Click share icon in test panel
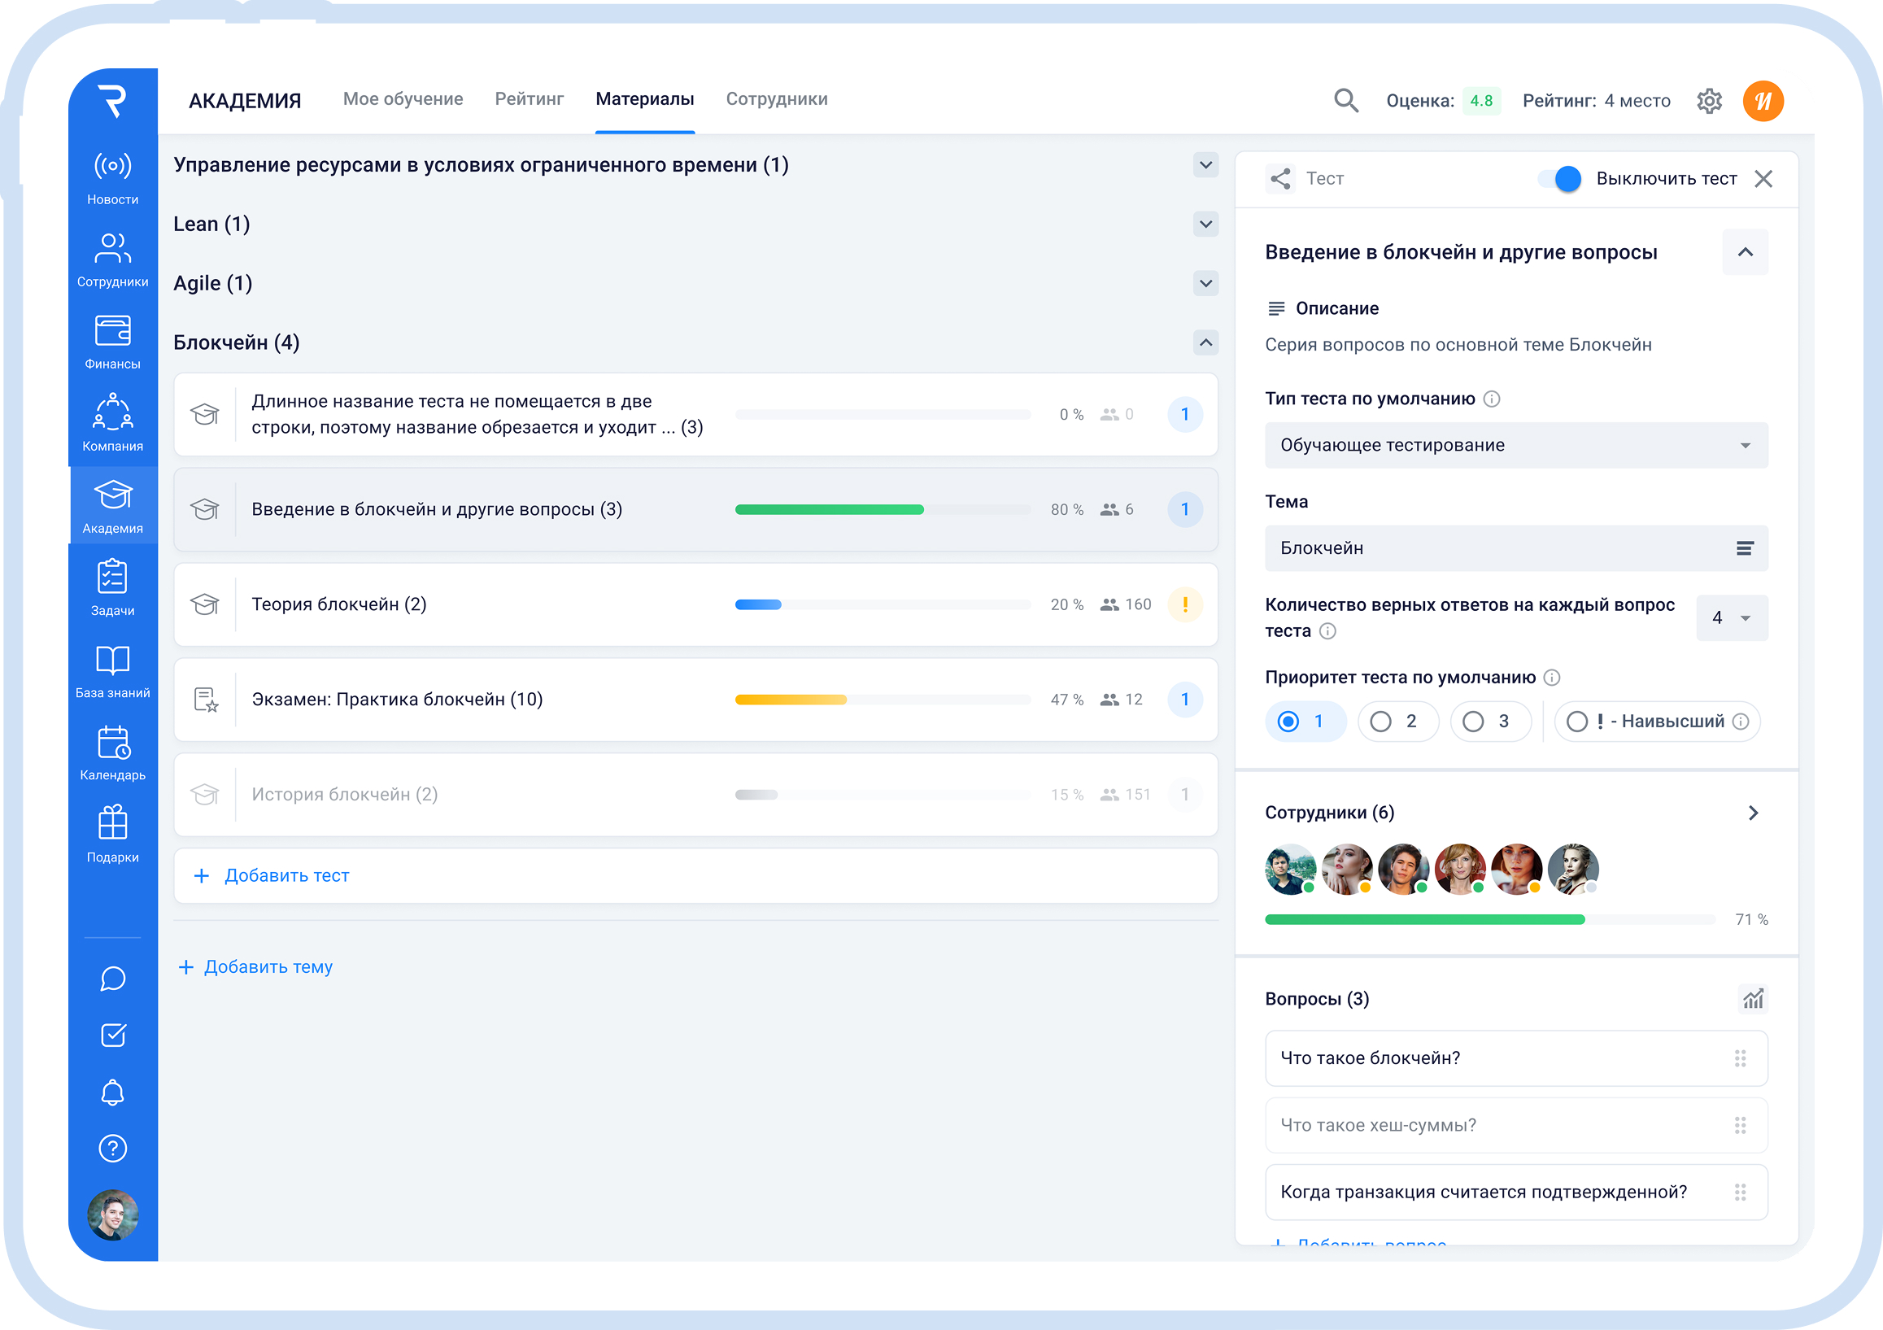Viewport: 1883px width, 1330px height. coord(1280,179)
